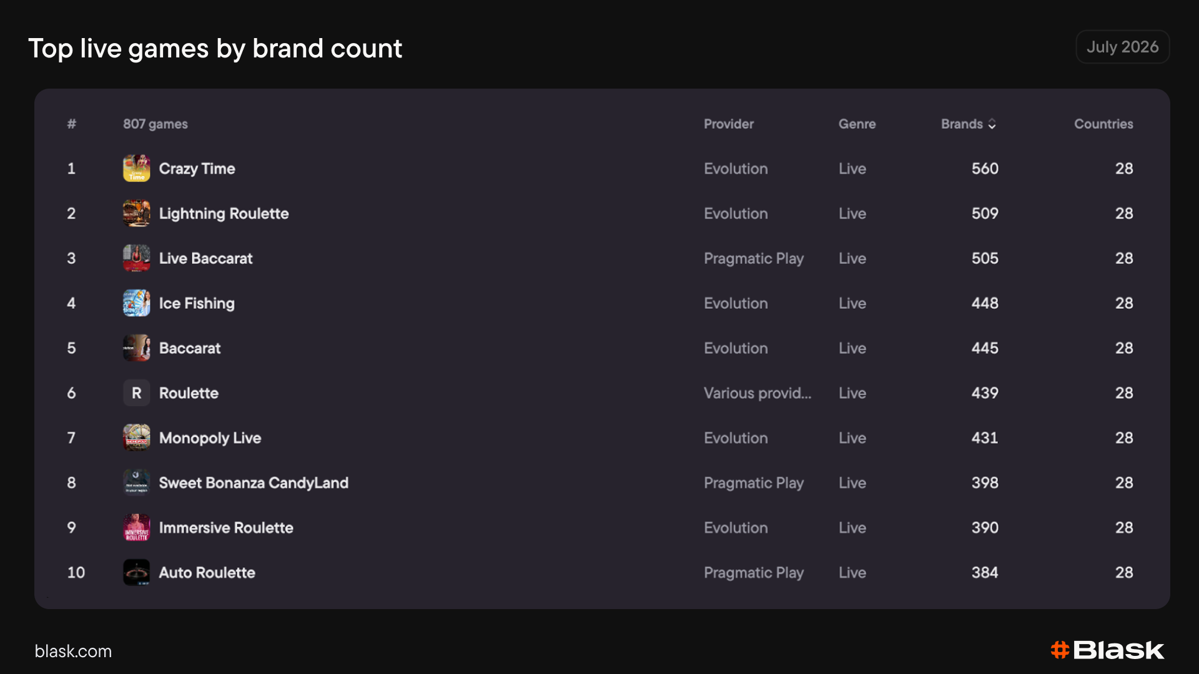
Task: Open the Crazy Time game name
Action: pos(197,168)
